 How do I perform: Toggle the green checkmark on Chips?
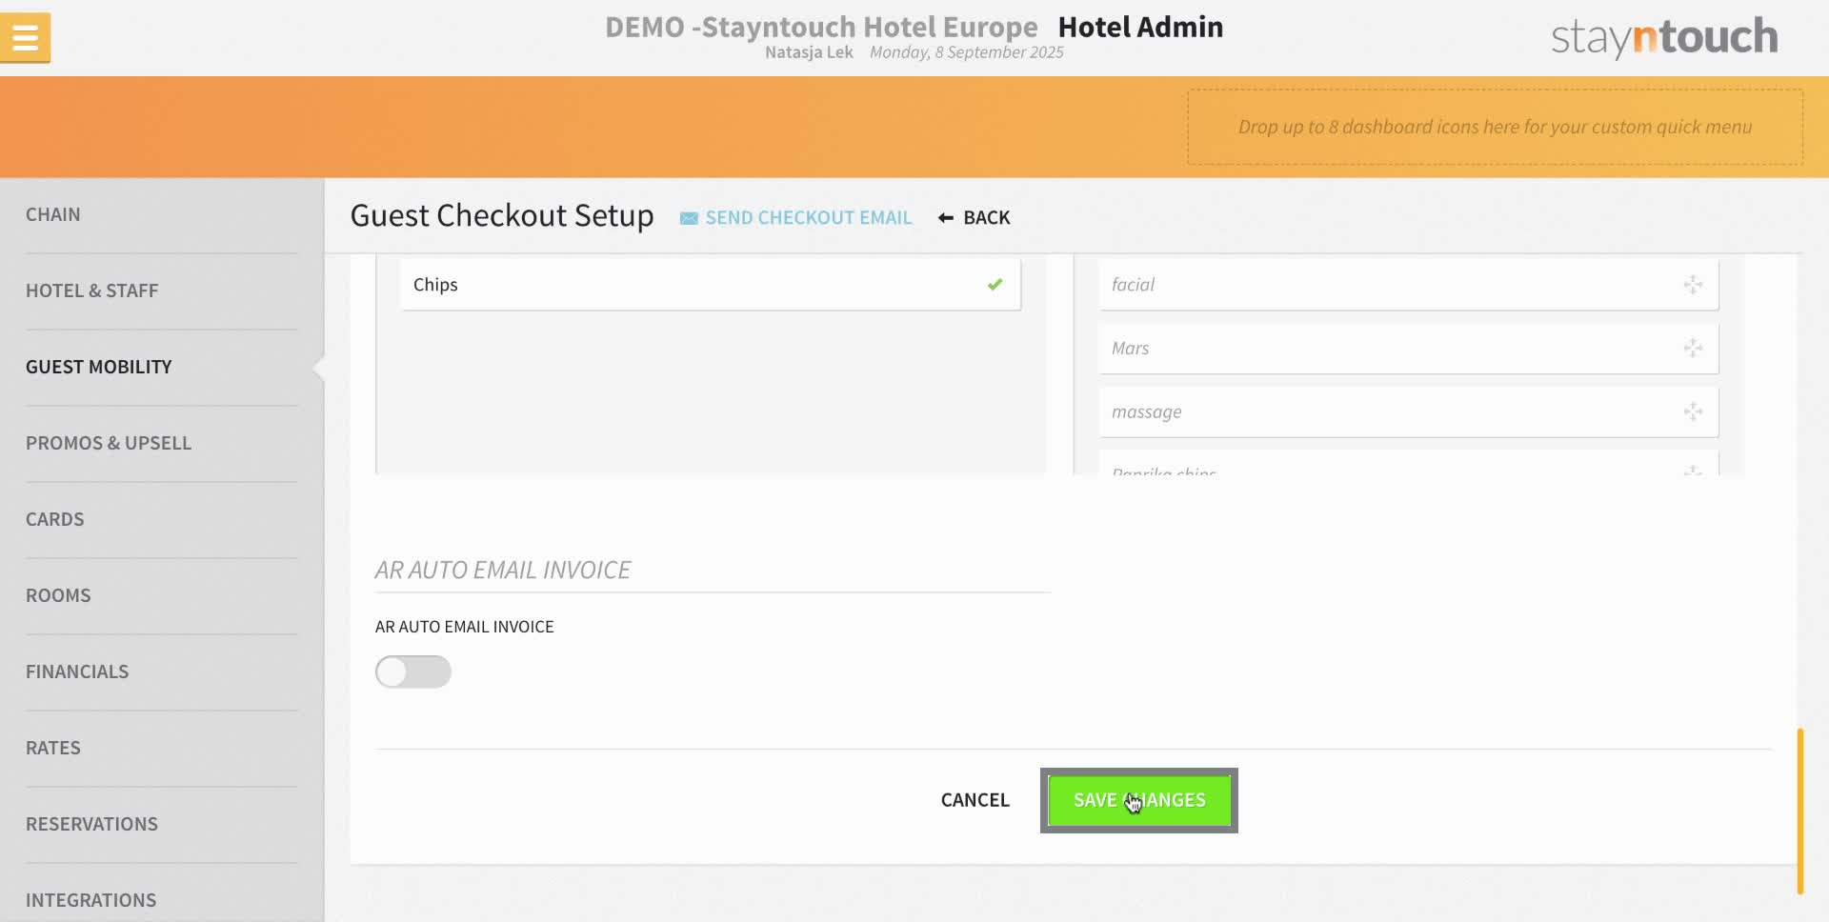[x=995, y=284]
